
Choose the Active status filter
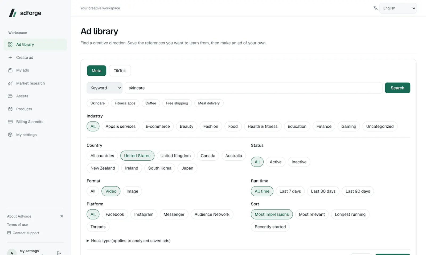coord(276,162)
